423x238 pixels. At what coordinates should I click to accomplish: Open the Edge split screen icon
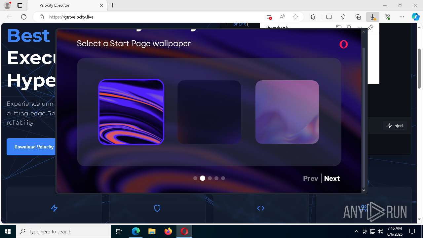[x=329, y=17]
